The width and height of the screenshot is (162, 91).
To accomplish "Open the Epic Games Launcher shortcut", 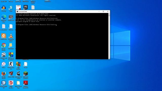I will click(x=26, y=7).
